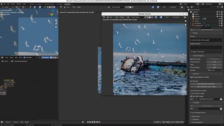Toggle viewport overlays icon
The height and width of the screenshot is (126, 224).
40,7
